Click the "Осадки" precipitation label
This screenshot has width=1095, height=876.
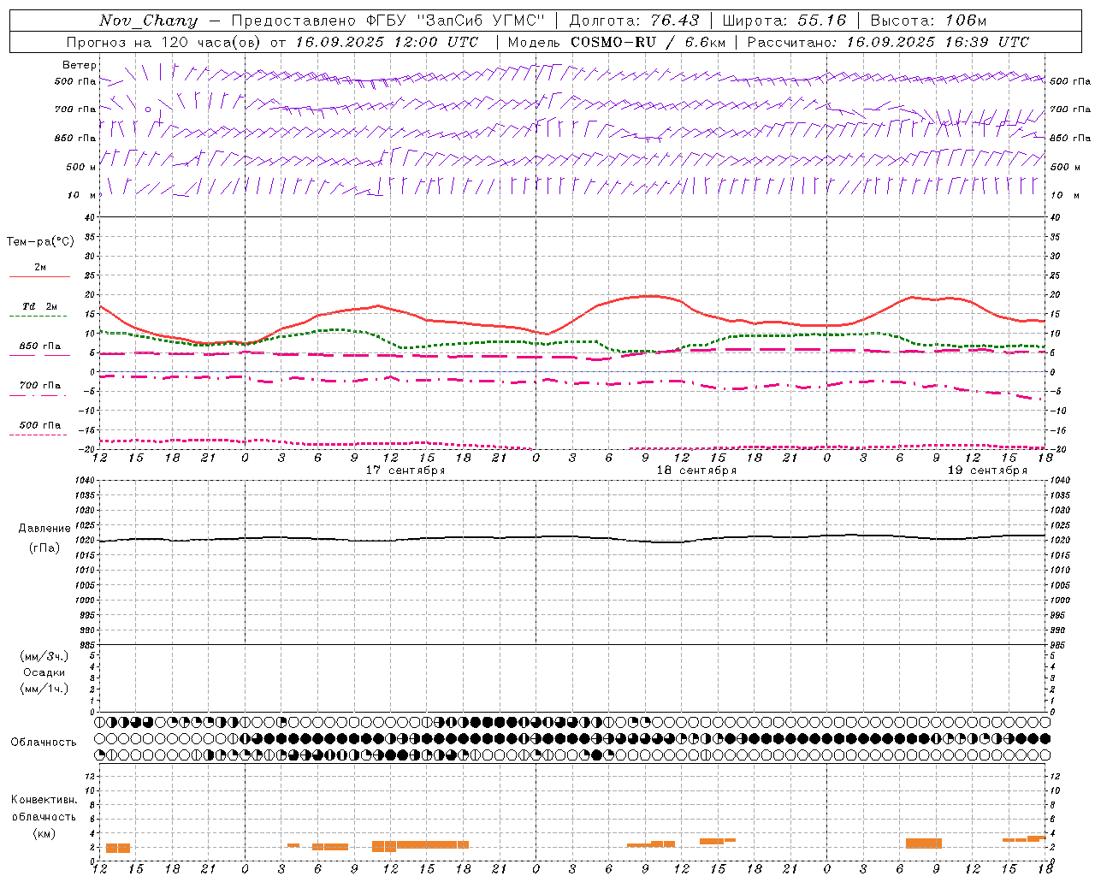(44, 672)
